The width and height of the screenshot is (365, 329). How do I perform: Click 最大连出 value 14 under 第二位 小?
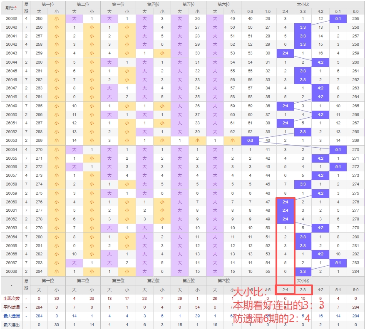pyautogui.click(x=92, y=324)
